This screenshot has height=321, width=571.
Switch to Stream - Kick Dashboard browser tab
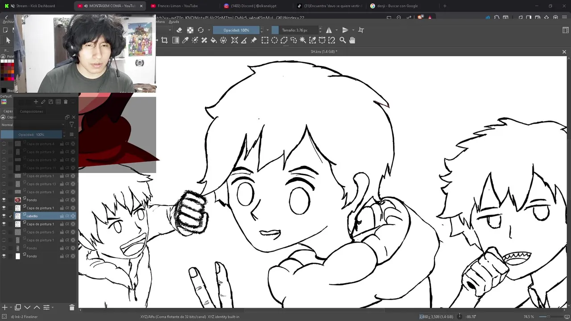35,6
